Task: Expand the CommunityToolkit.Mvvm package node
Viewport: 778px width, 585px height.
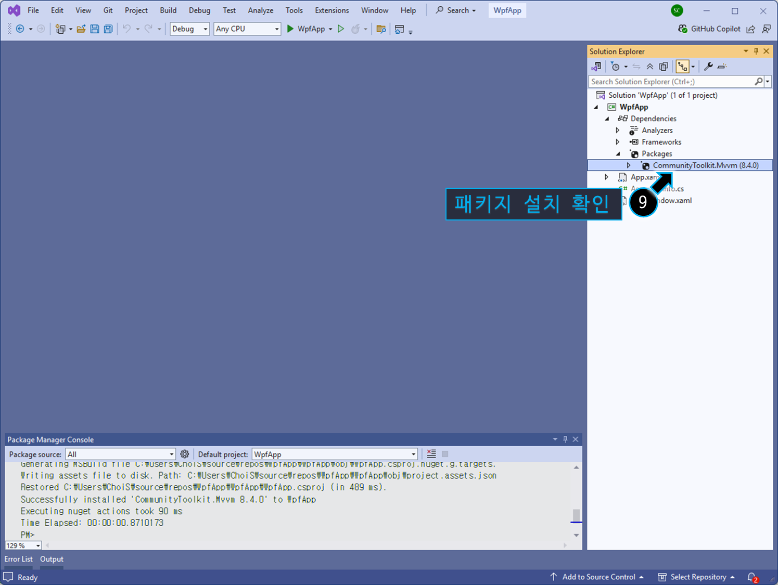Action: tap(629, 165)
